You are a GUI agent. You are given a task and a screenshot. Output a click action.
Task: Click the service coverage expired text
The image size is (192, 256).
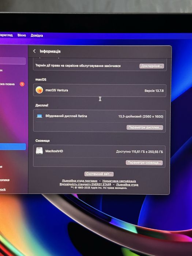coord(78,66)
